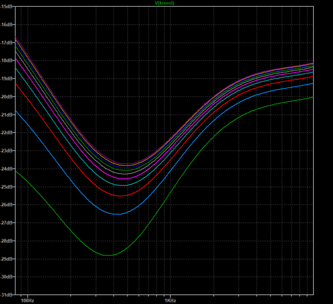Click the -28dB vertical axis label

8,241
